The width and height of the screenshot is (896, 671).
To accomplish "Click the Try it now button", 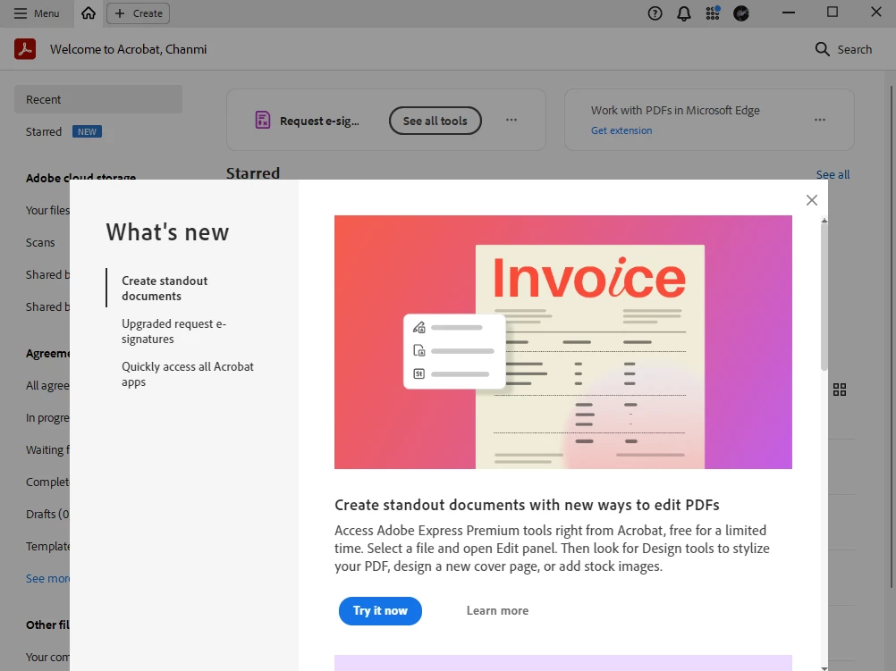I will coord(380,611).
